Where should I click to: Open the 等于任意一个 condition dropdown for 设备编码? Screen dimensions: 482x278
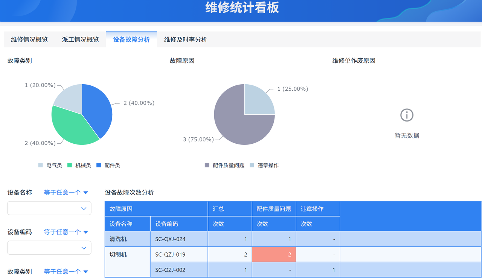[x=66, y=232]
